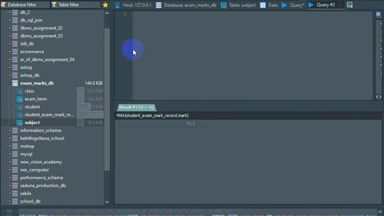This screenshot has width=384, height=216.
Task: Click the student_exam_mark_re... table icon
Action: [x=20, y=115]
